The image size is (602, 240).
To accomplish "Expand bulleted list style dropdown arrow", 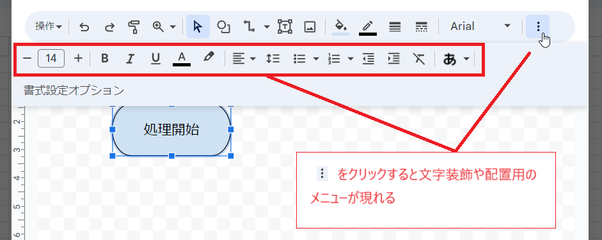I will 316,59.
